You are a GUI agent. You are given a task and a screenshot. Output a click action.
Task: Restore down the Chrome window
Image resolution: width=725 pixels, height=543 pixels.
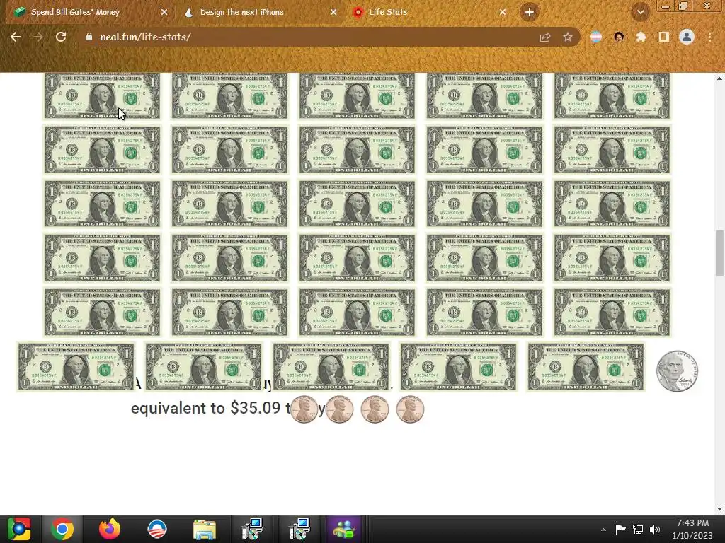click(x=683, y=6)
